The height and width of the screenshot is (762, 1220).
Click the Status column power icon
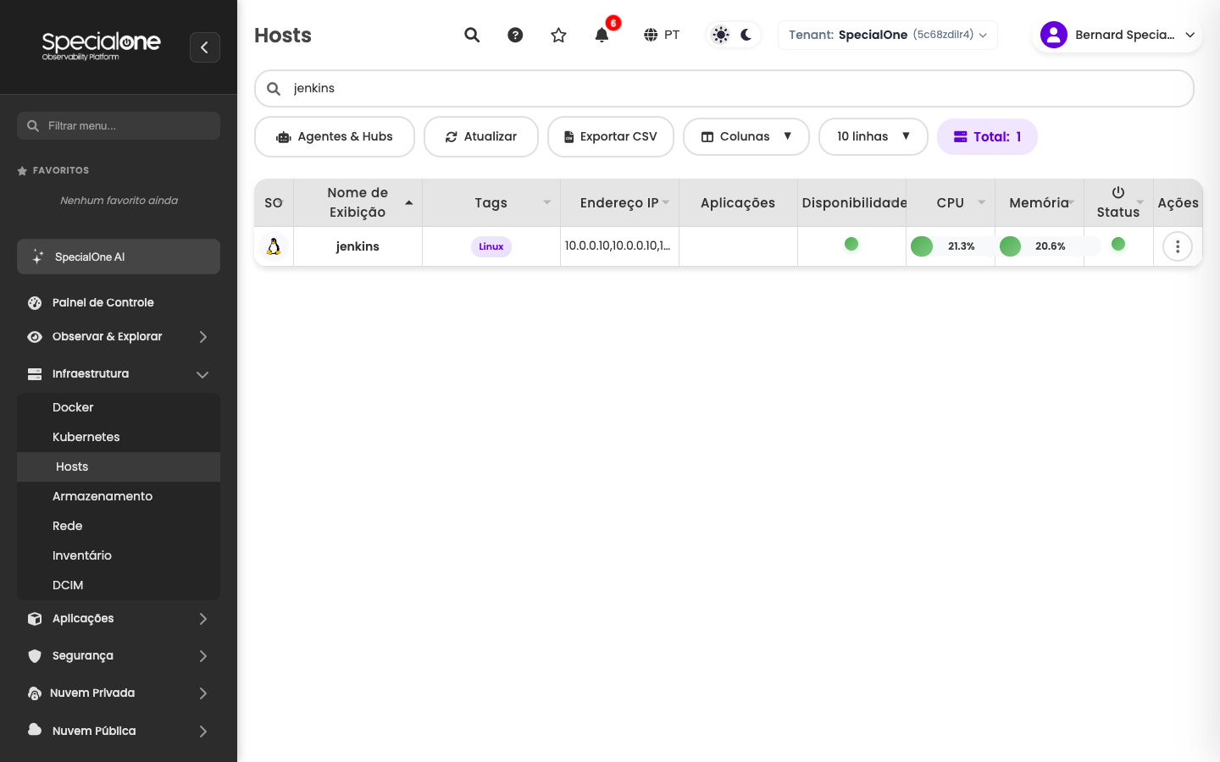point(1118,192)
